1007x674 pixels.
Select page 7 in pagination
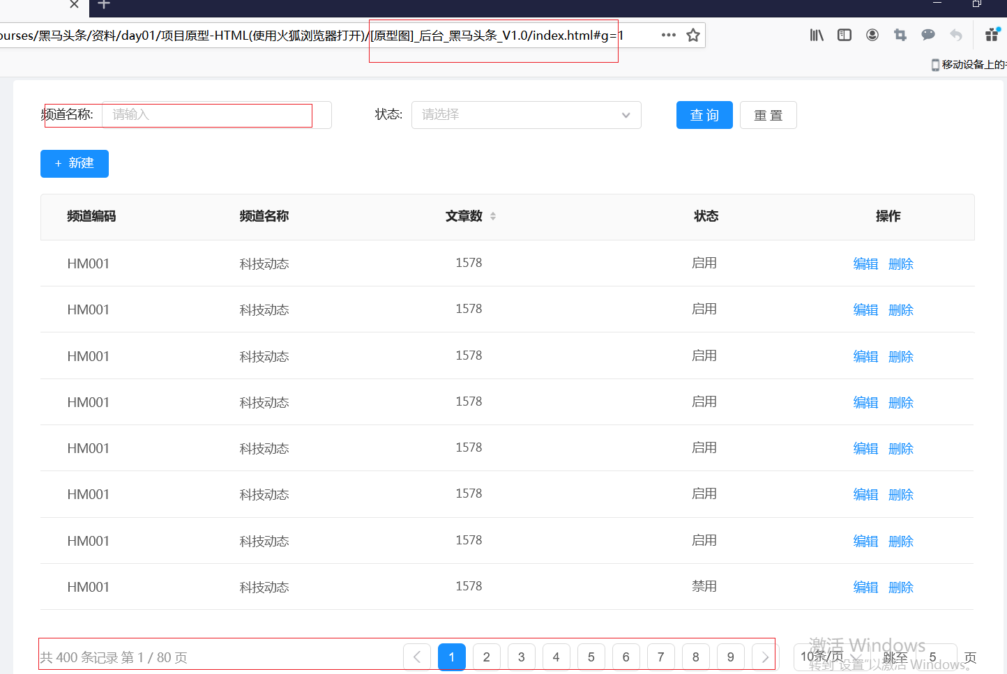(661, 657)
